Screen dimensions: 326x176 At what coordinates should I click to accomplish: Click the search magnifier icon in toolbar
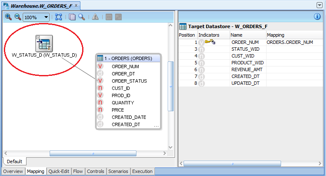[x=81, y=17]
